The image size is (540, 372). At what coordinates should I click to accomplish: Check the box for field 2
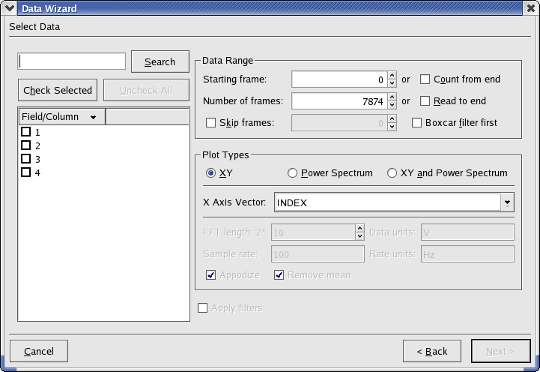(25, 145)
